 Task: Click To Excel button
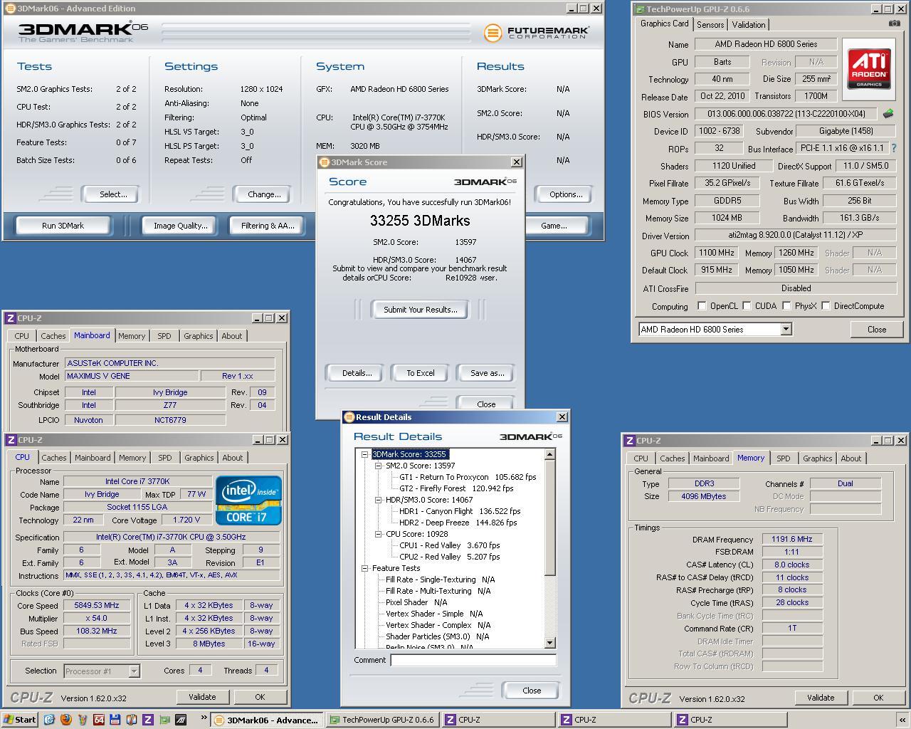tap(421, 373)
